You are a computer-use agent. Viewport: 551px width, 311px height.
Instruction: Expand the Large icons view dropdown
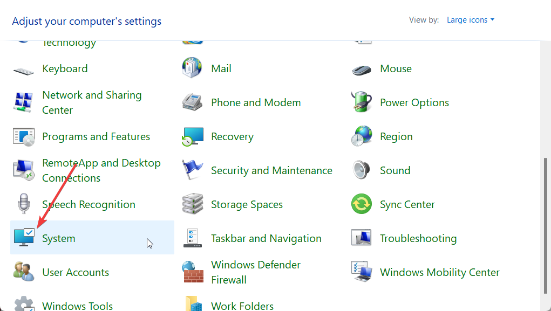pyautogui.click(x=470, y=20)
